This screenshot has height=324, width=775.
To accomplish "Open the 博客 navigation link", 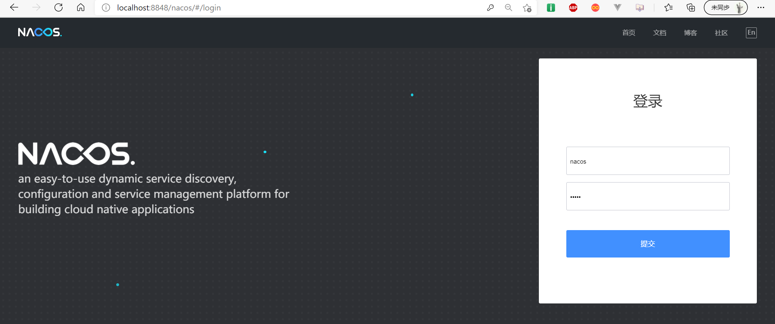I will [x=691, y=33].
